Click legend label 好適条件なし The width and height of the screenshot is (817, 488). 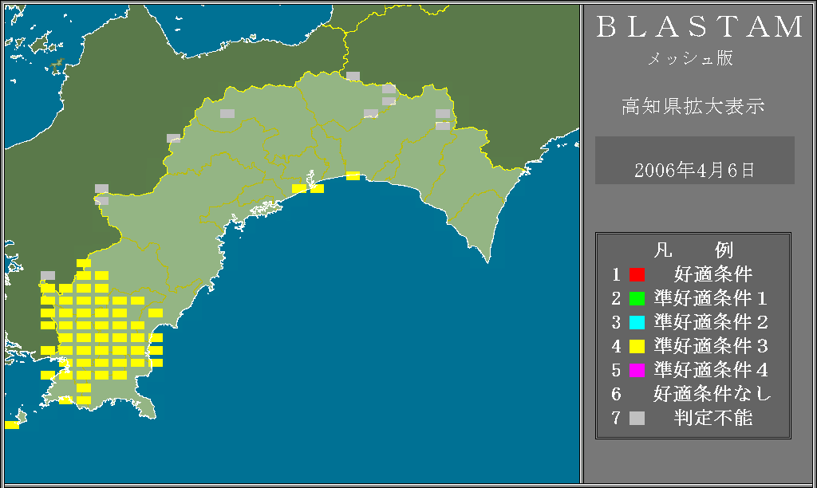pyautogui.click(x=712, y=394)
